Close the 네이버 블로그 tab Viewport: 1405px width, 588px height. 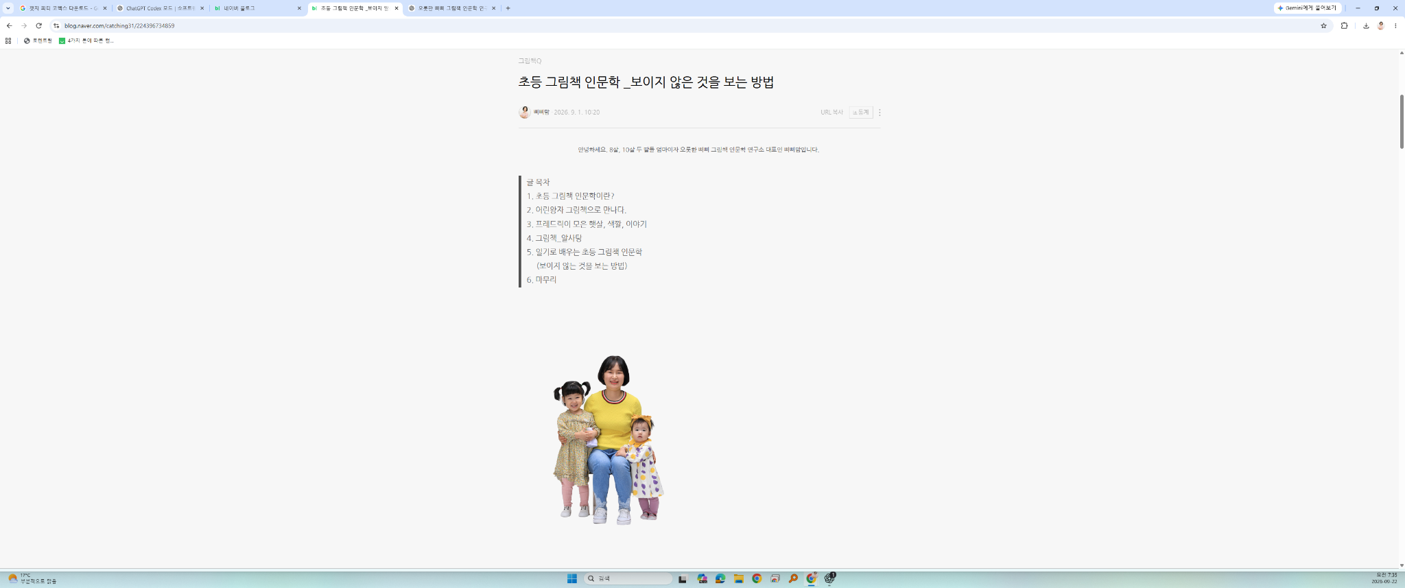coord(299,8)
